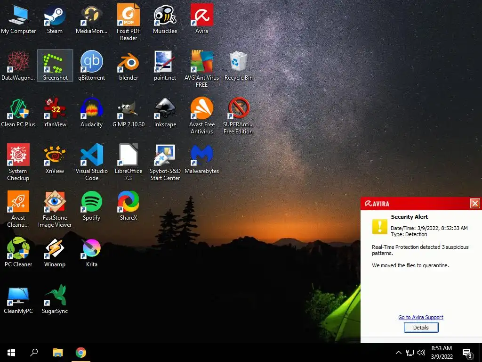Open File Explorer from the taskbar
Viewport: 482px width, 362px height.
click(58, 353)
